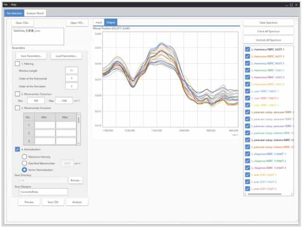Maximize the application window
The height and width of the screenshot is (228, 302).
tap(292, 5)
